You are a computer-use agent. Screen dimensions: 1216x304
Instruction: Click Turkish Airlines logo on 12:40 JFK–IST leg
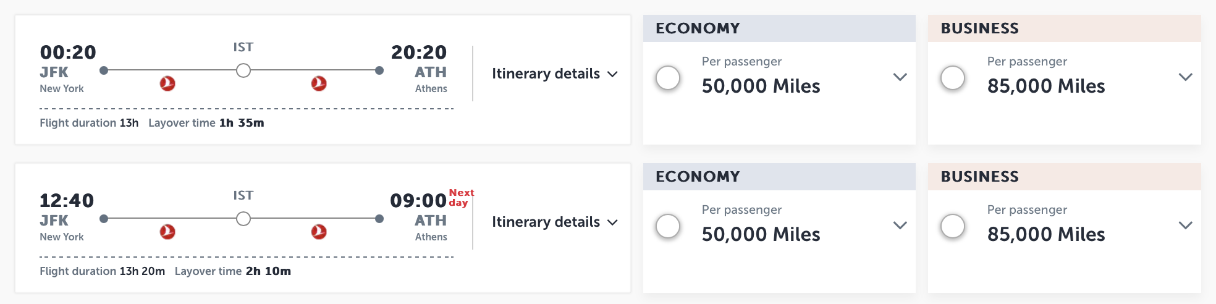pyautogui.click(x=167, y=232)
